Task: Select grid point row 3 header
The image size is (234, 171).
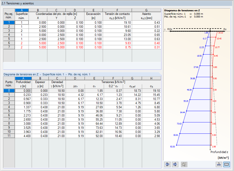Action: 9,31
